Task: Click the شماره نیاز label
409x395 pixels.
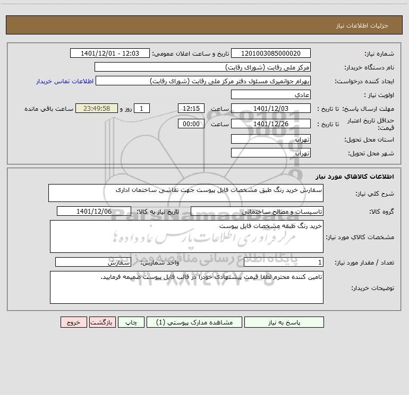Action: click(379, 54)
